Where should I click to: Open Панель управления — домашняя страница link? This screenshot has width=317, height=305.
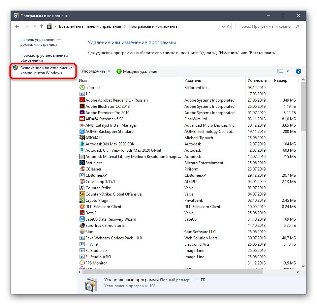tap(41, 42)
